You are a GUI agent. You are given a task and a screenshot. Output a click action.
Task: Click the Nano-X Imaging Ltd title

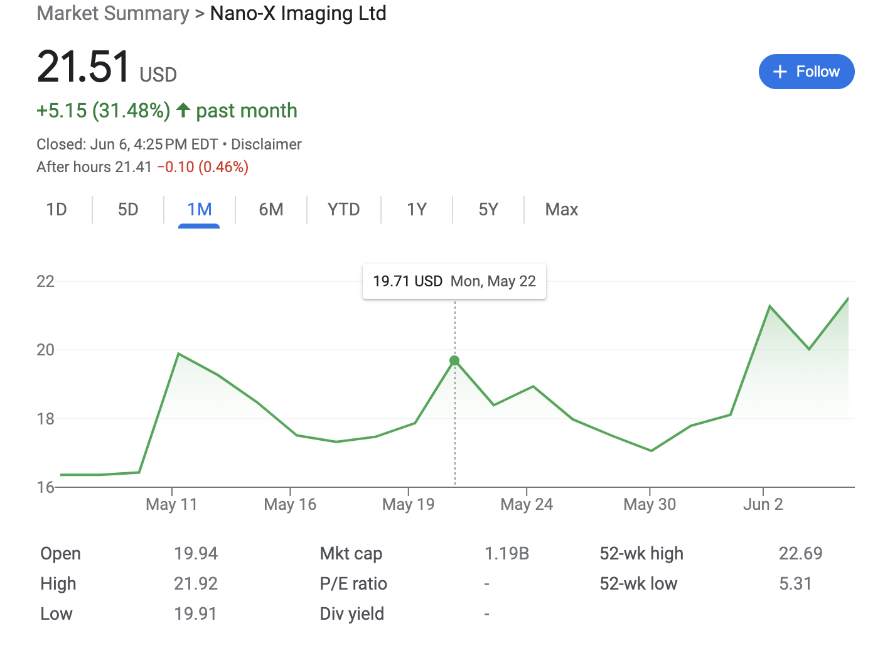[298, 13]
